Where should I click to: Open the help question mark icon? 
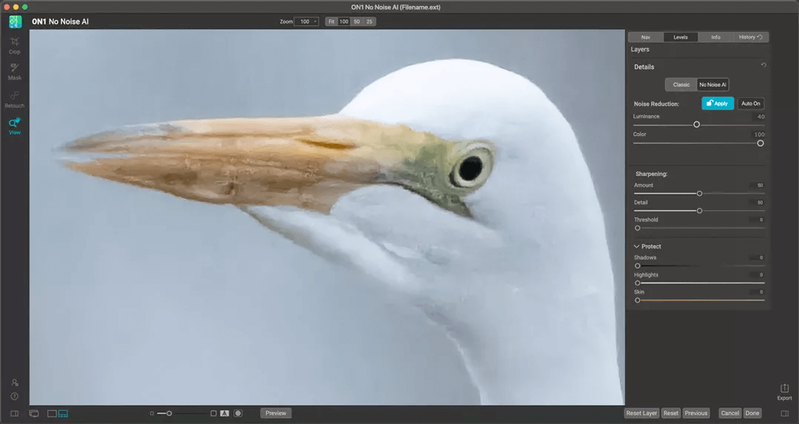click(14, 396)
